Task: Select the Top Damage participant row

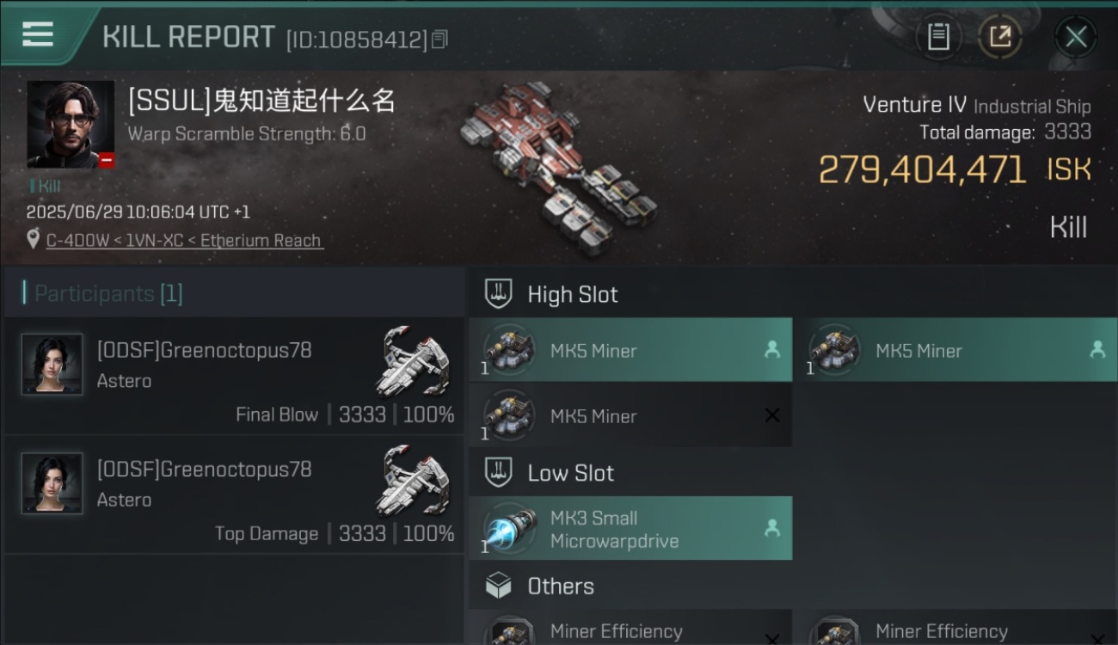Action: [x=234, y=494]
